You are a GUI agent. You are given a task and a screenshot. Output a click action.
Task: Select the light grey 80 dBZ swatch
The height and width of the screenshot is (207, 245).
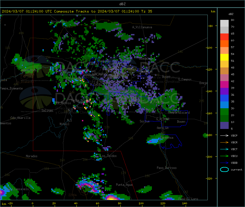224,23
